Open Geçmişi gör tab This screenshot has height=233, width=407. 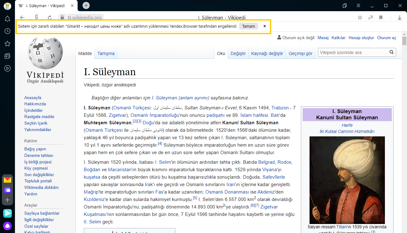tap(301, 53)
